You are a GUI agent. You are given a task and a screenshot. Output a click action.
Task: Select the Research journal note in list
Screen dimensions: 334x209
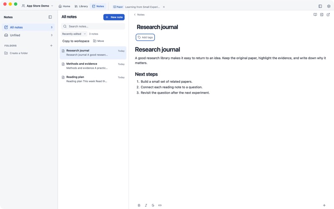93,53
